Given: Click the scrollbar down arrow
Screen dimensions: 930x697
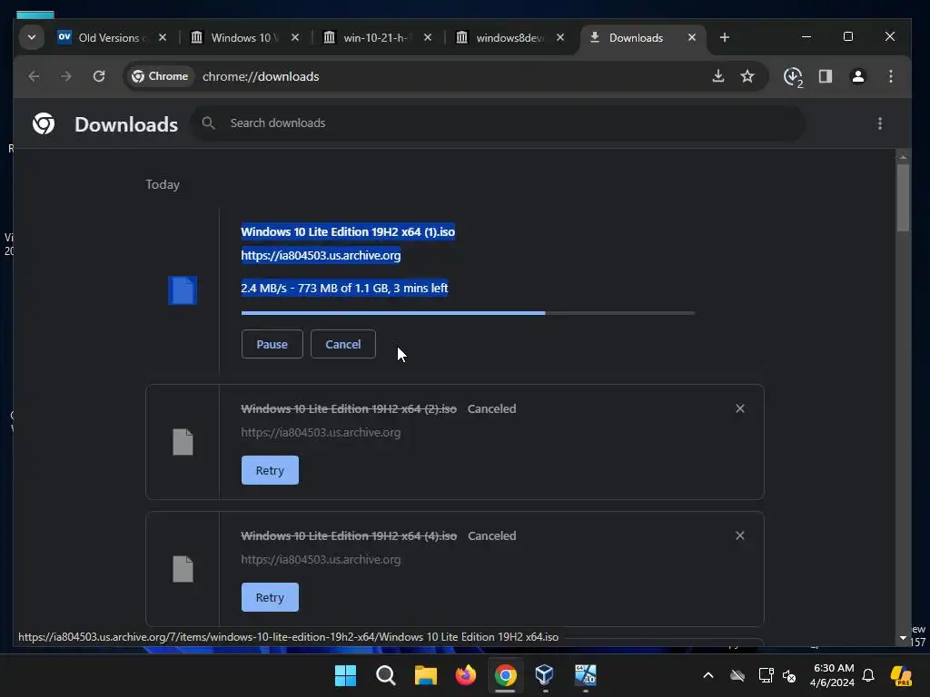Looking at the screenshot, I should pos(903,638).
